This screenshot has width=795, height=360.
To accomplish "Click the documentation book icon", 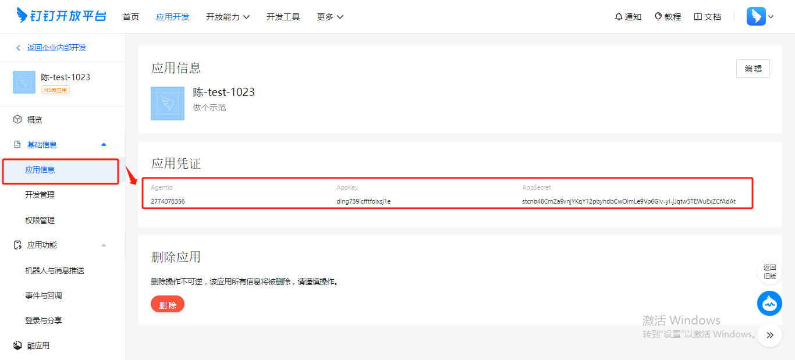I will [x=698, y=17].
